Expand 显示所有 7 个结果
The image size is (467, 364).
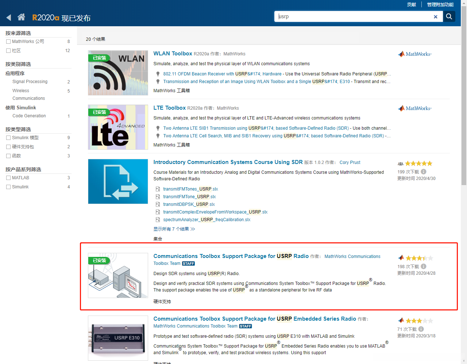(174, 229)
